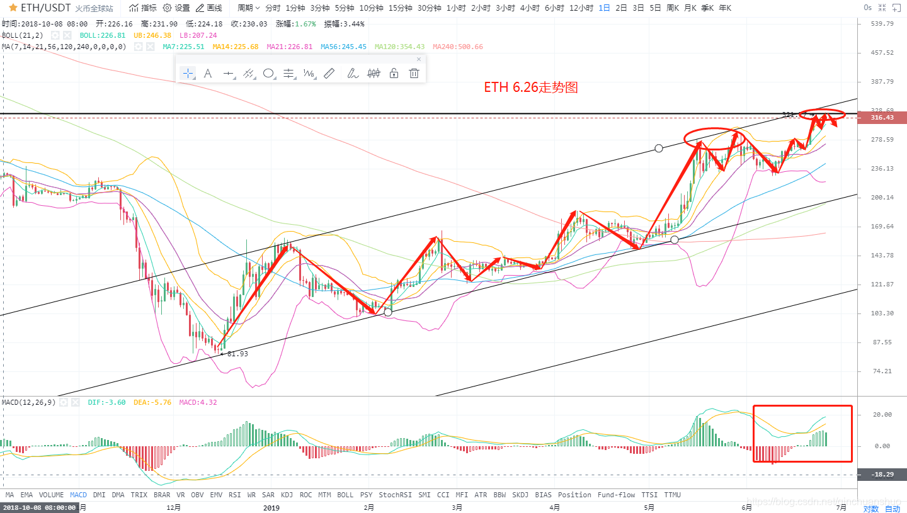Remove the BOLL indicator with X icon

[x=67, y=35]
